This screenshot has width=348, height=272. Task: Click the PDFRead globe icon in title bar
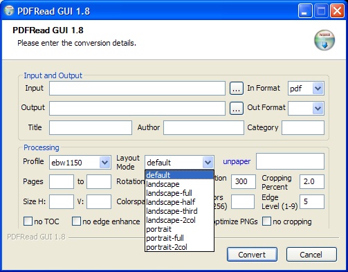pyautogui.click(x=9, y=10)
